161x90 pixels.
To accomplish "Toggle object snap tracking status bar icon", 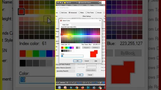I will [x=93, y=83].
